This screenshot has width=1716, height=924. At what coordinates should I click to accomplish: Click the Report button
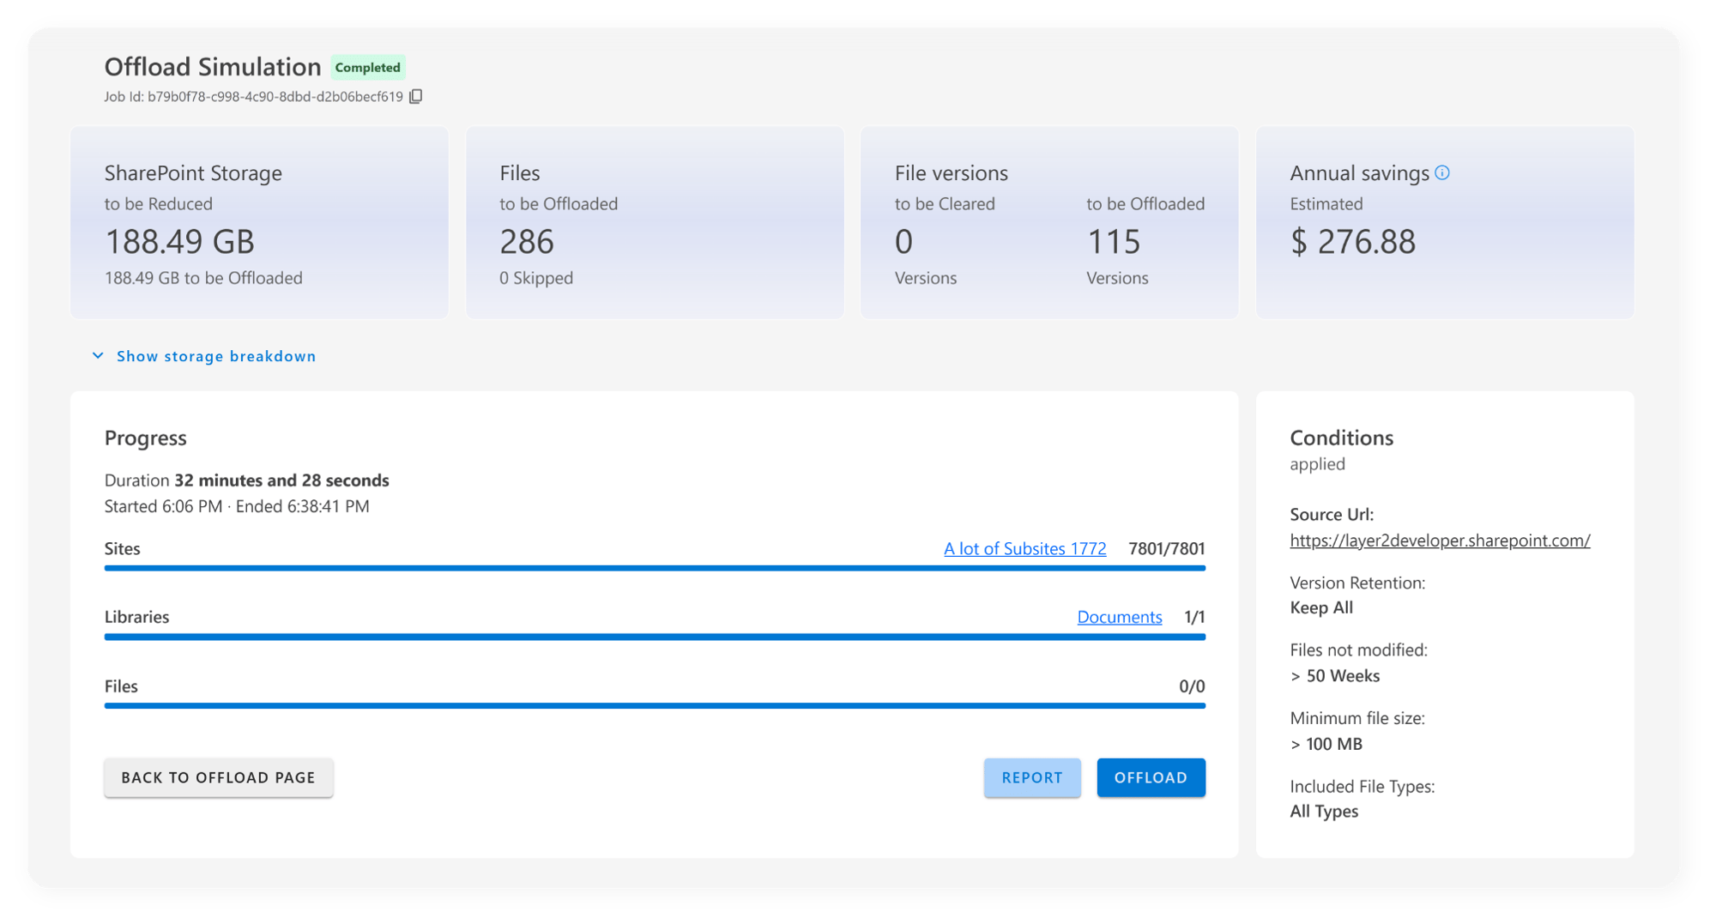1031,777
